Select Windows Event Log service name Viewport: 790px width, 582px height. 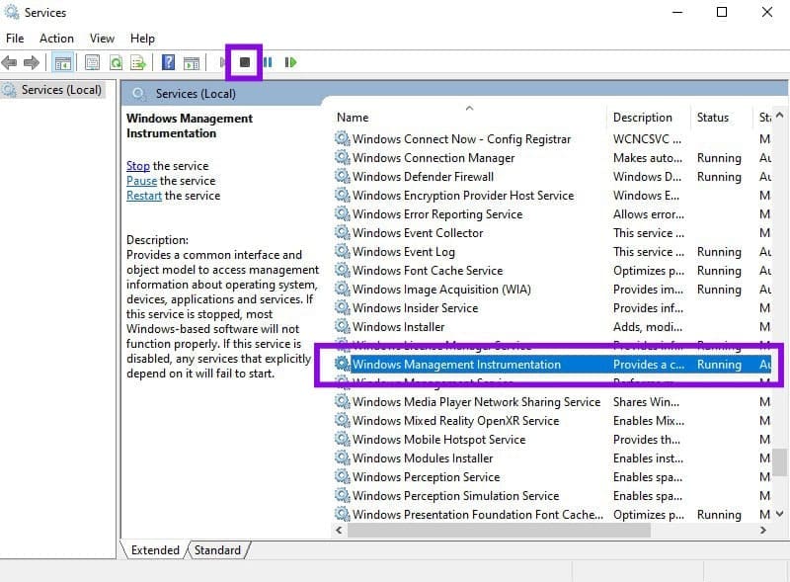coord(404,252)
